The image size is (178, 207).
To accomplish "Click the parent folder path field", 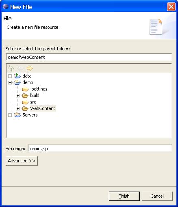I will [89, 57].
